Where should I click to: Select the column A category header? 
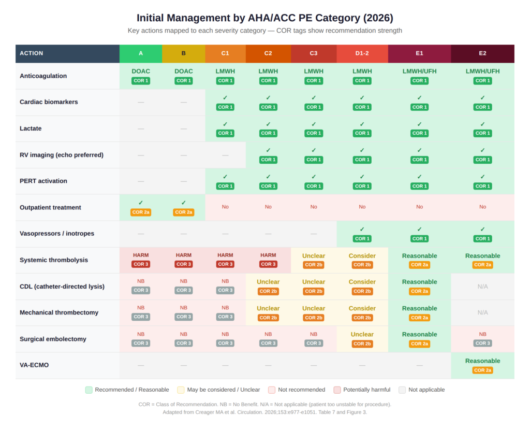tap(141, 53)
